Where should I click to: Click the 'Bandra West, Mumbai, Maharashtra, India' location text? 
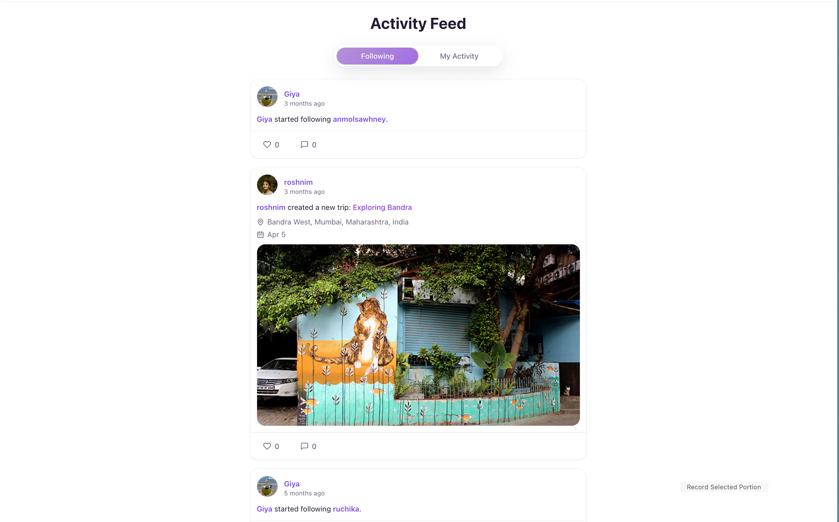[x=337, y=222]
